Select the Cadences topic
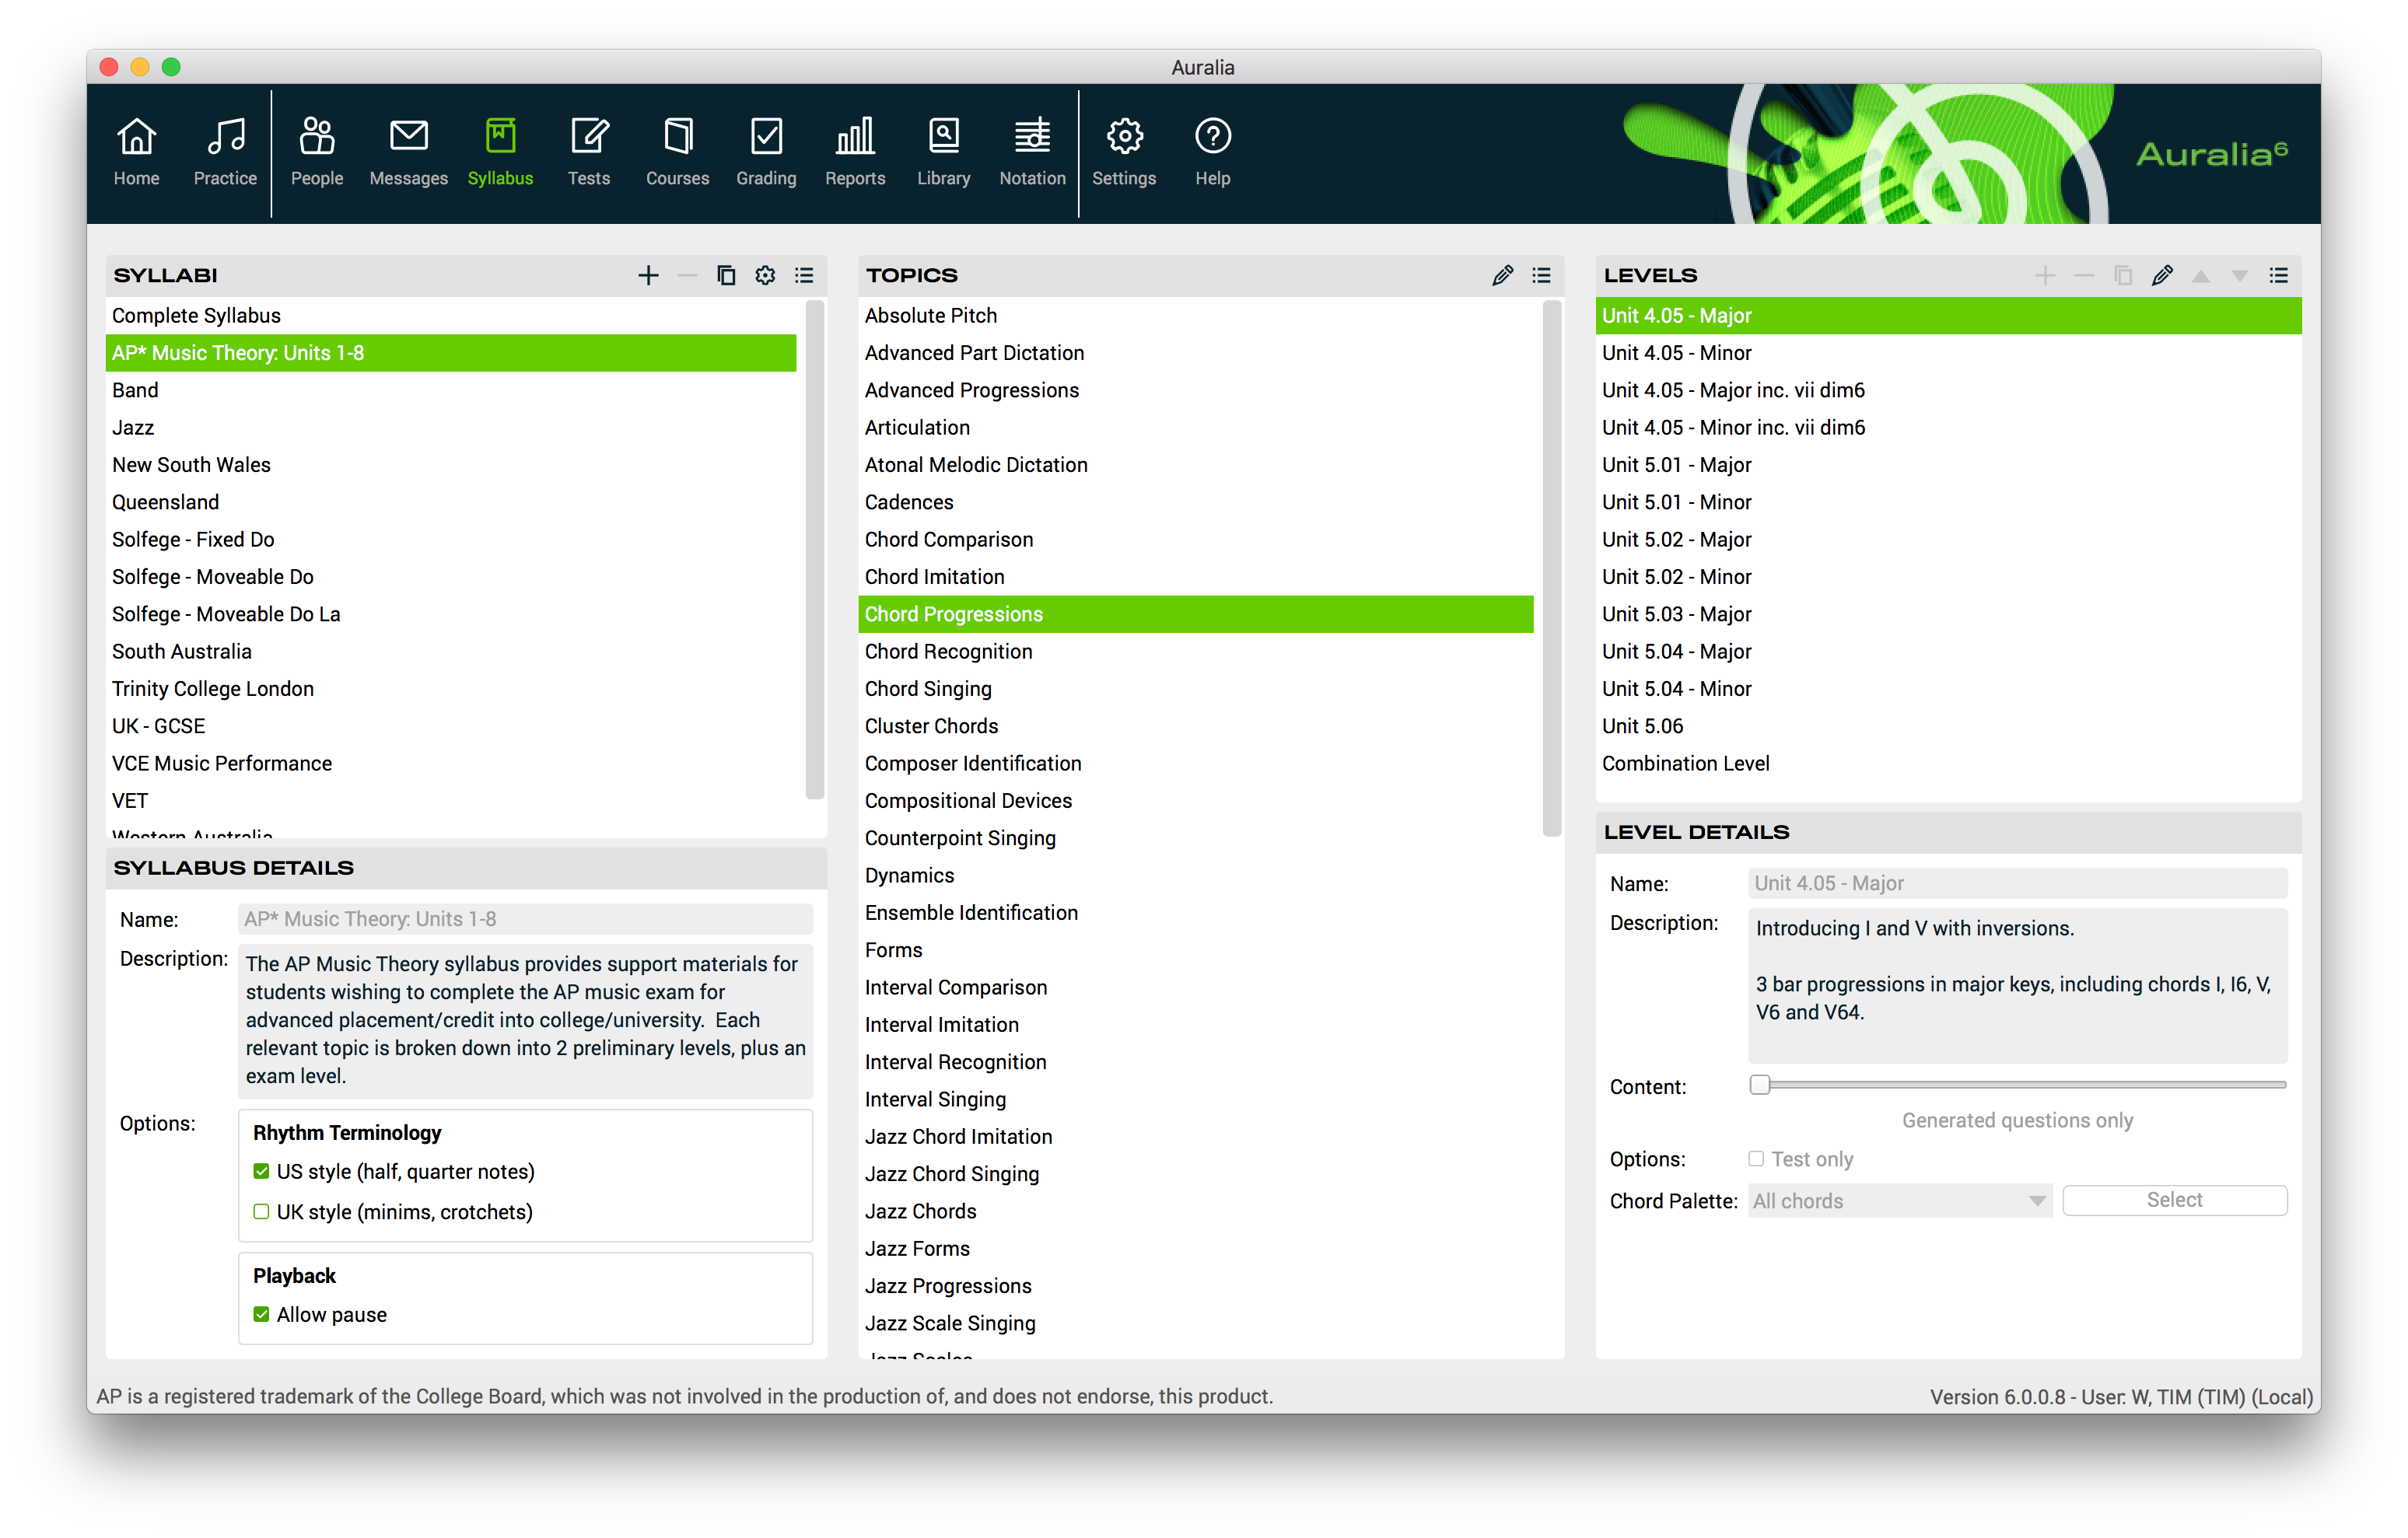2408x1538 pixels. (x=909, y=502)
